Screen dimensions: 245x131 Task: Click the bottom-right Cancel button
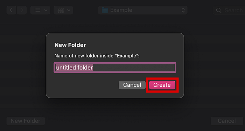click(x=227, y=121)
